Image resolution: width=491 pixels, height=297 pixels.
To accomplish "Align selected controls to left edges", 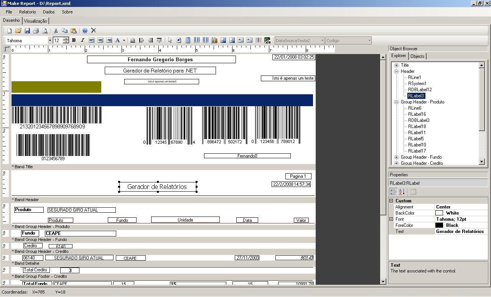I will [x=142, y=40].
